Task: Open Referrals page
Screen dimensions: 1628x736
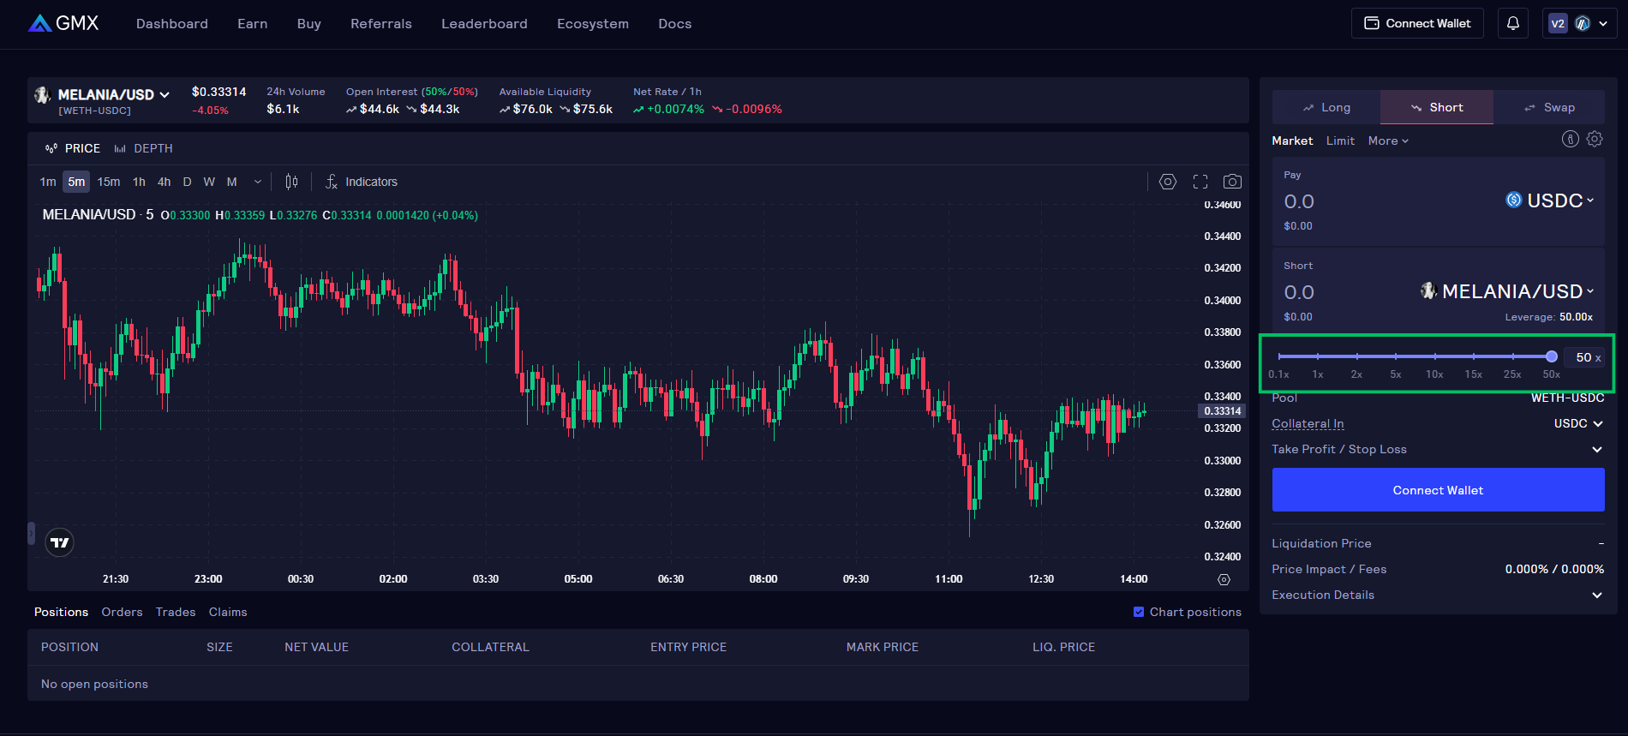Action: point(381,24)
